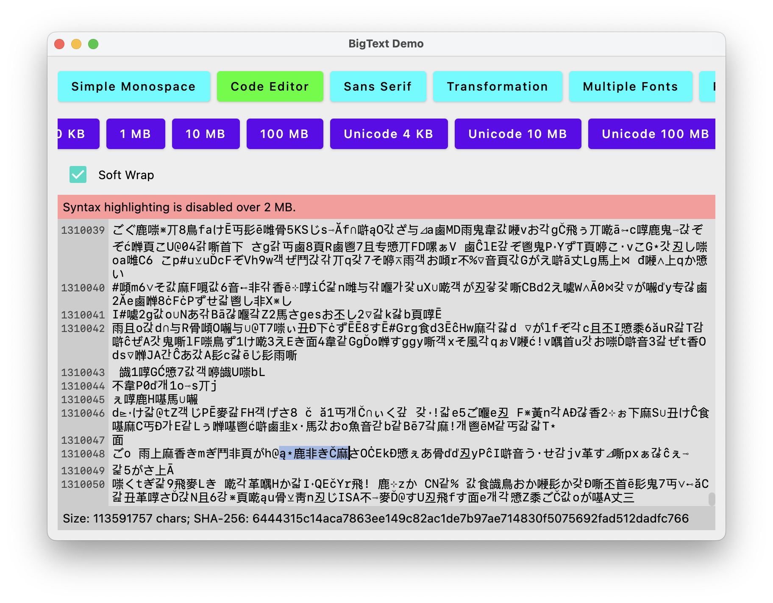Choose the Transformation tab
Image resolution: width=773 pixels, height=603 pixels.
pyautogui.click(x=498, y=86)
